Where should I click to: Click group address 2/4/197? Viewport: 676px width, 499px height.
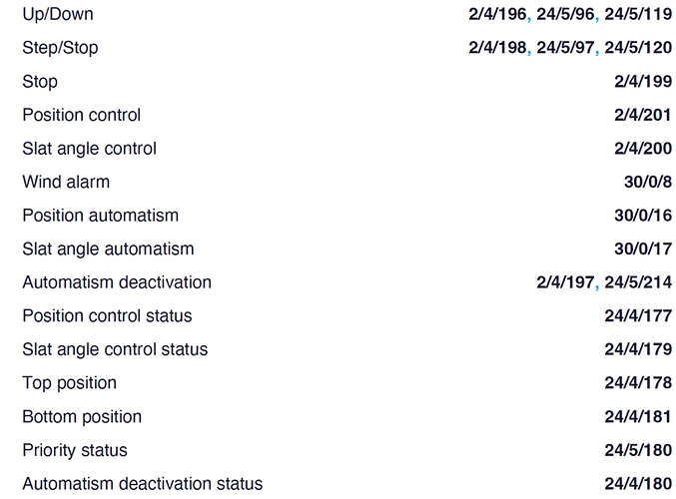565,282
